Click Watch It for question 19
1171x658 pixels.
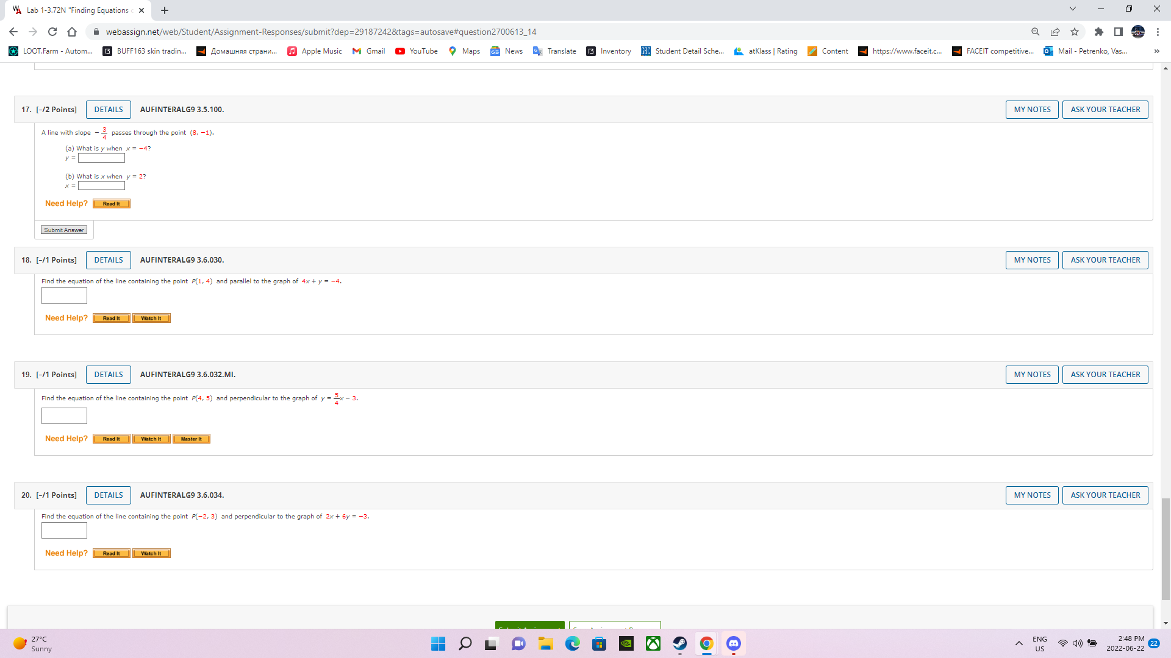(151, 439)
